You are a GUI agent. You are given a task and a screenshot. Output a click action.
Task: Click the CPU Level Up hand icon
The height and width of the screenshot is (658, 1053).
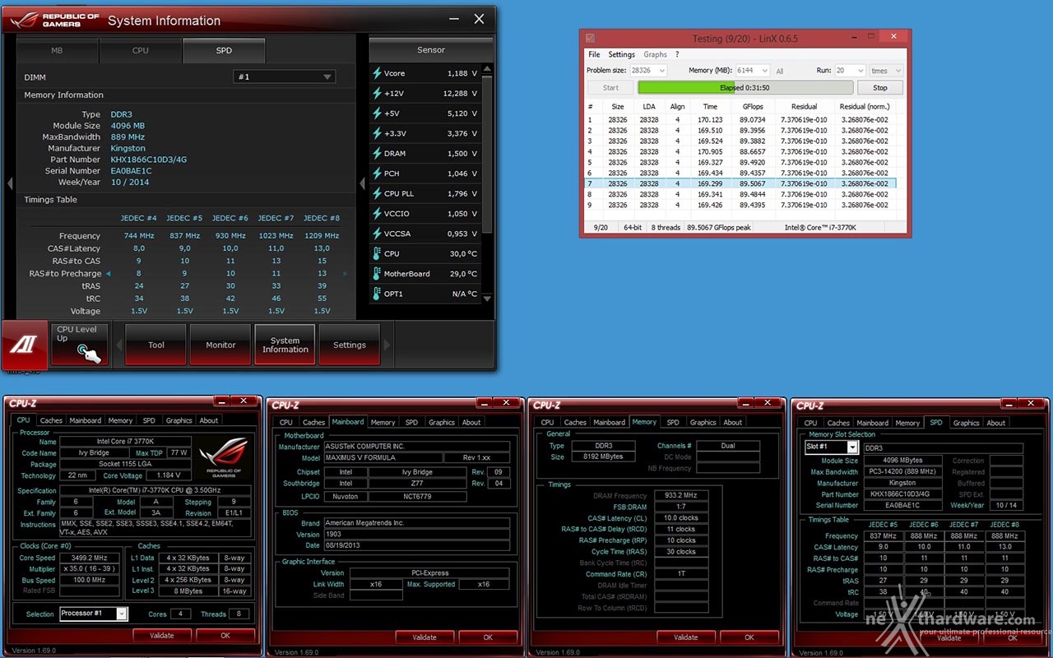(x=89, y=353)
